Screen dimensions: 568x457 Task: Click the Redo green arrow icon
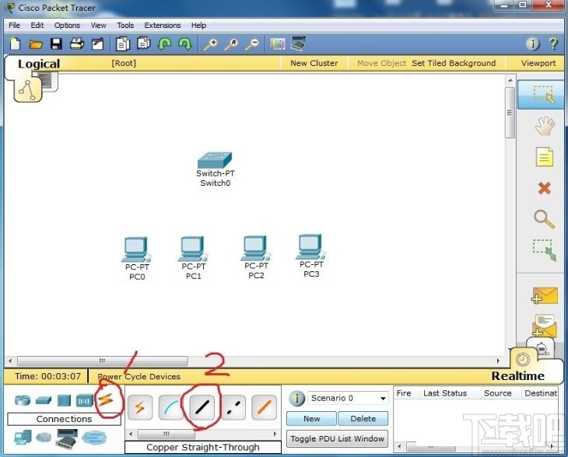[185, 44]
